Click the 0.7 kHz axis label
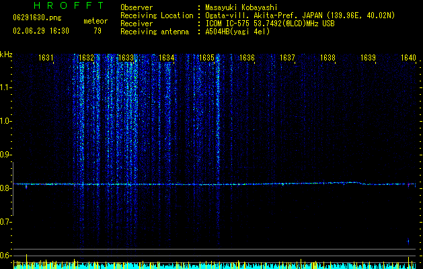The height and width of the screenshot is (269, 423). pyautogui.click(x=5, y=222)
